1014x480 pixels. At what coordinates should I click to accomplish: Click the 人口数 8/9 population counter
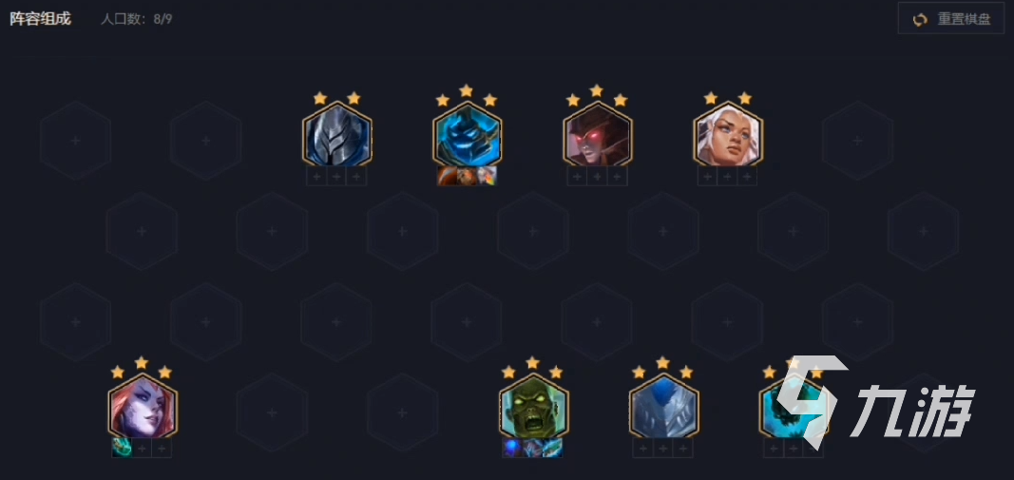pos(137,19)
